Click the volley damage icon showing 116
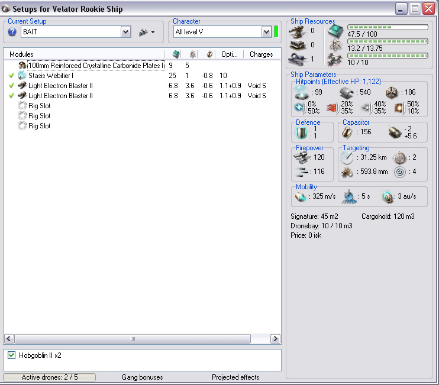 tap(302, 172)
